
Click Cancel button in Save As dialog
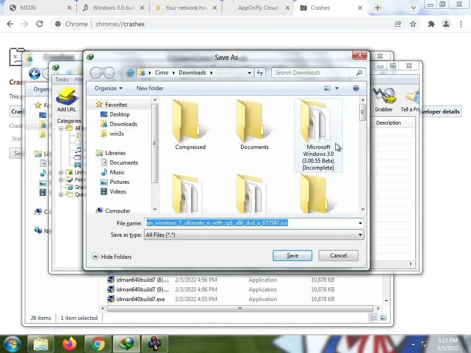click(338, 256)
